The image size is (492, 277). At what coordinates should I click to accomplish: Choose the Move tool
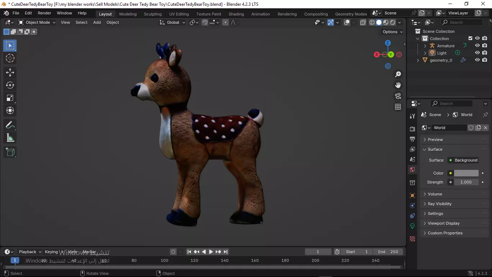coord(10,72)
